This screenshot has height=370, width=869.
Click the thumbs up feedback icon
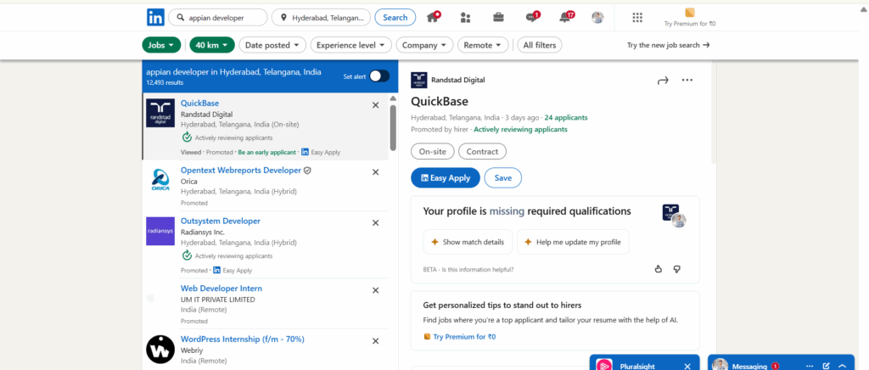point(658,269)
